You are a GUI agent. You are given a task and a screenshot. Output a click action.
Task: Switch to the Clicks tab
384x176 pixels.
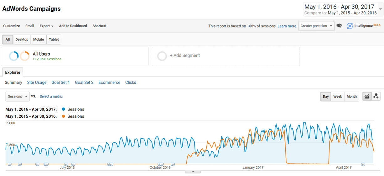(x=131, y=83)
